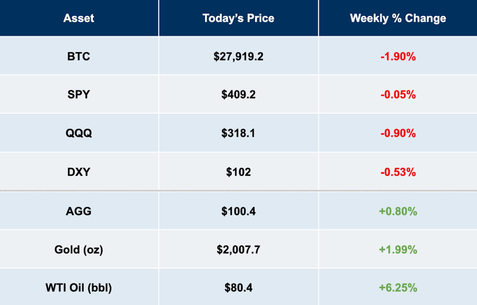Viewport: 477px width, 305px height.
Task: Click the Weekly % Change header
Action: (x=398, y=18)
